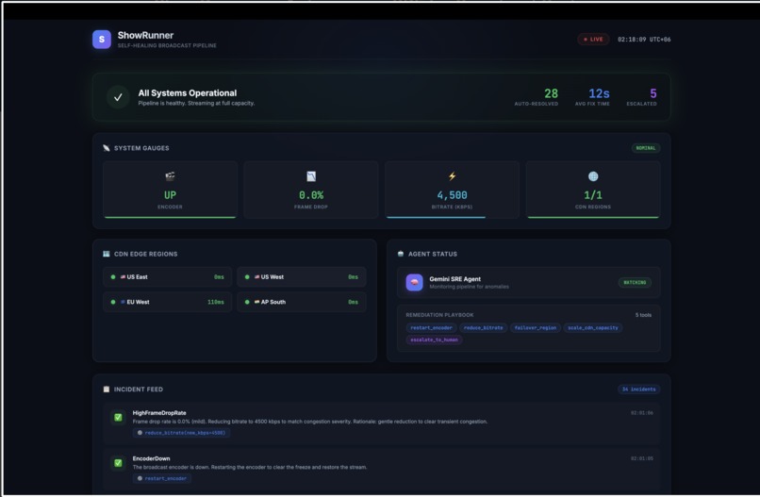Click the US West green status dot
Screen dimensions: 760x497
click(x=247, y=277)
